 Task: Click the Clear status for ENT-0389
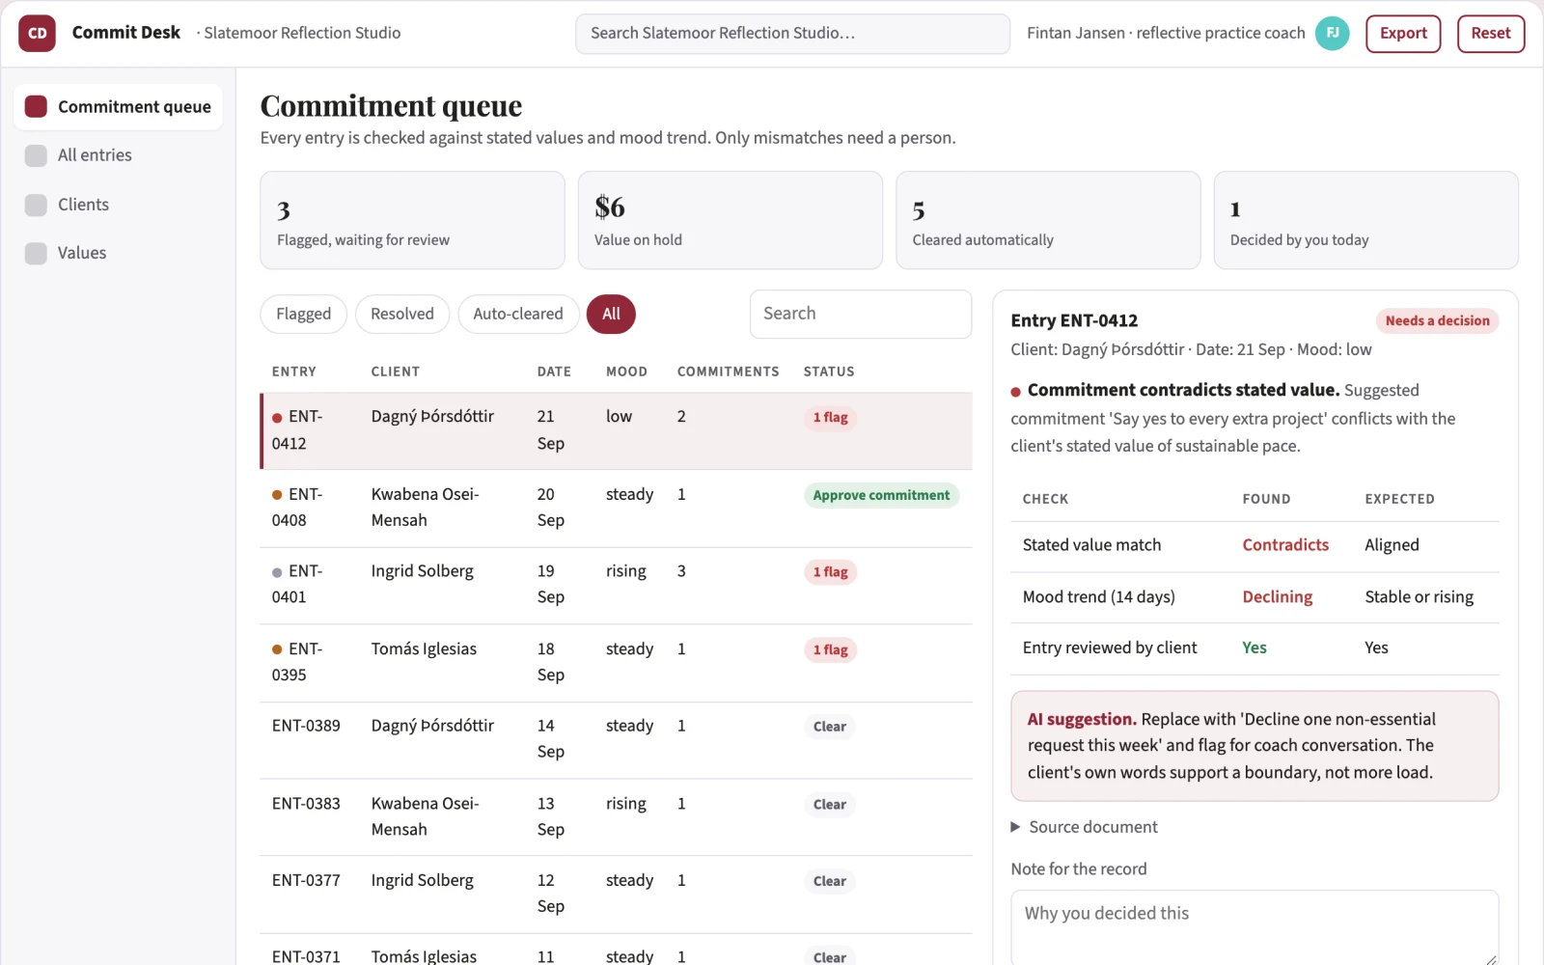pos(830,727)
